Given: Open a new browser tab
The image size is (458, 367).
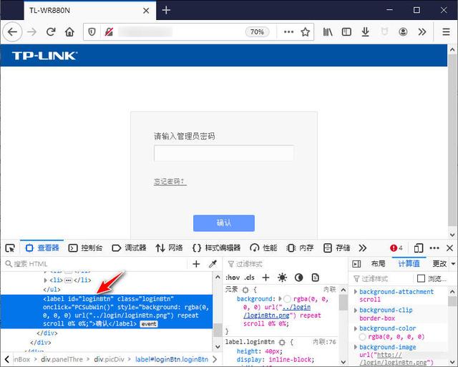Looking at the screenshot, I should click(166, 10).
